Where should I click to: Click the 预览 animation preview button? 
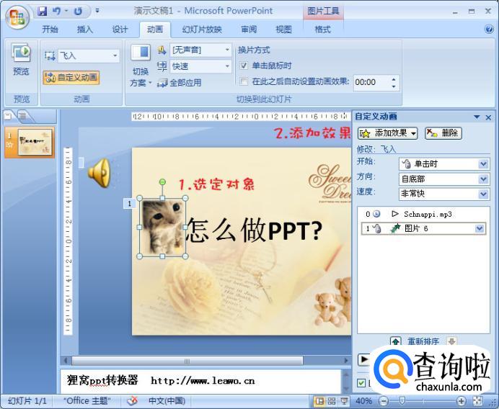coord(21,60)
